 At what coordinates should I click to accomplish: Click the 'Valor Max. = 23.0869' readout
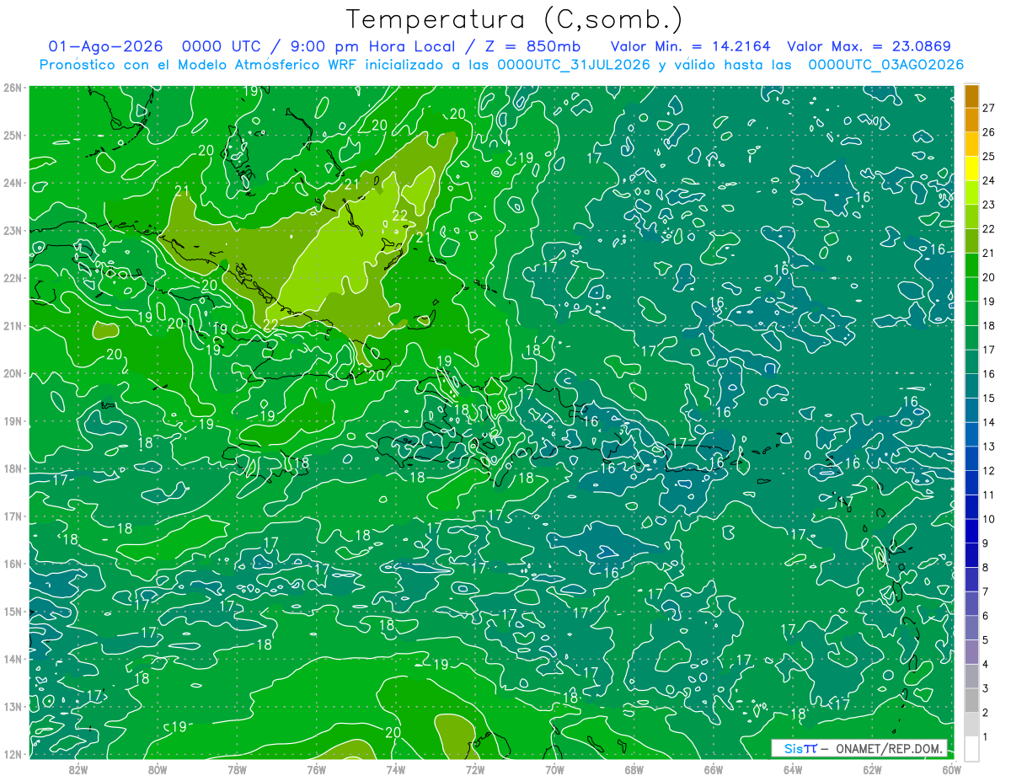(x=869, y=47)
